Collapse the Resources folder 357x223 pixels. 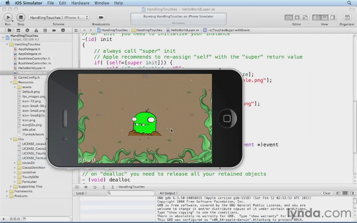(11, 83)
